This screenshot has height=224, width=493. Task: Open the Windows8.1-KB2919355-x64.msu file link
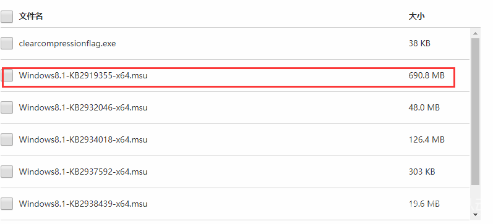(x=83, y=75)
